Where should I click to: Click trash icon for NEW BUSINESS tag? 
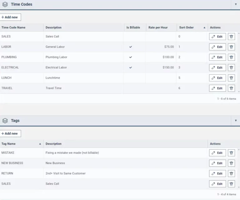(x=231, y=163)
